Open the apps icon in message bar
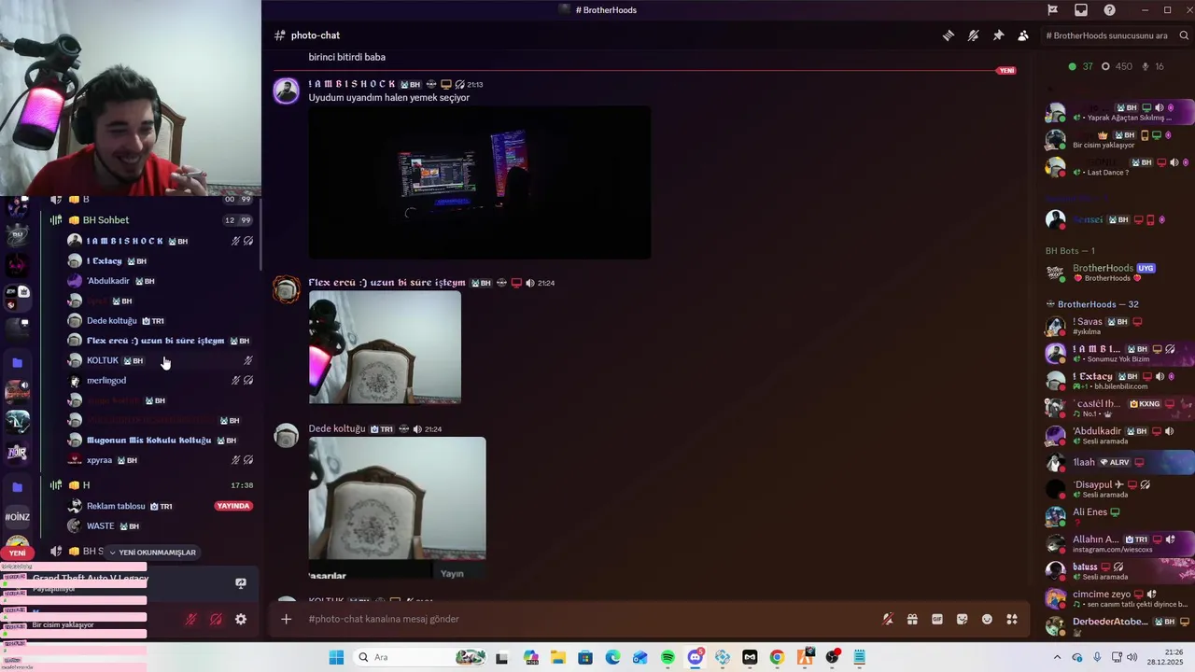This screenshot has width=1195, height=672. click(1012, 619)
